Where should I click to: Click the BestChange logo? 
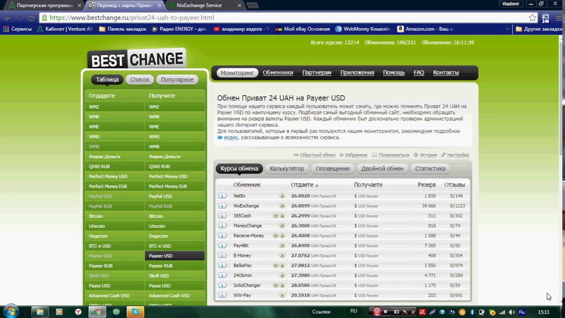click(136, 59)
